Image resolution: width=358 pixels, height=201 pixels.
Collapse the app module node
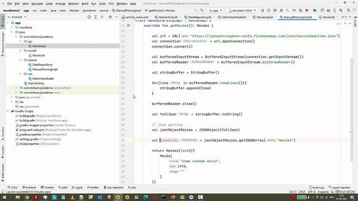coord(8,23)
